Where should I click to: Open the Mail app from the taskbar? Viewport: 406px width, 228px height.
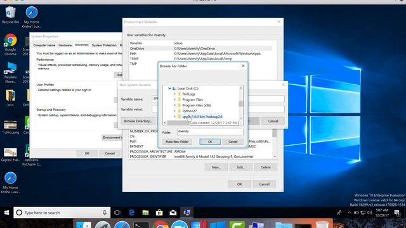pos(173,213)
